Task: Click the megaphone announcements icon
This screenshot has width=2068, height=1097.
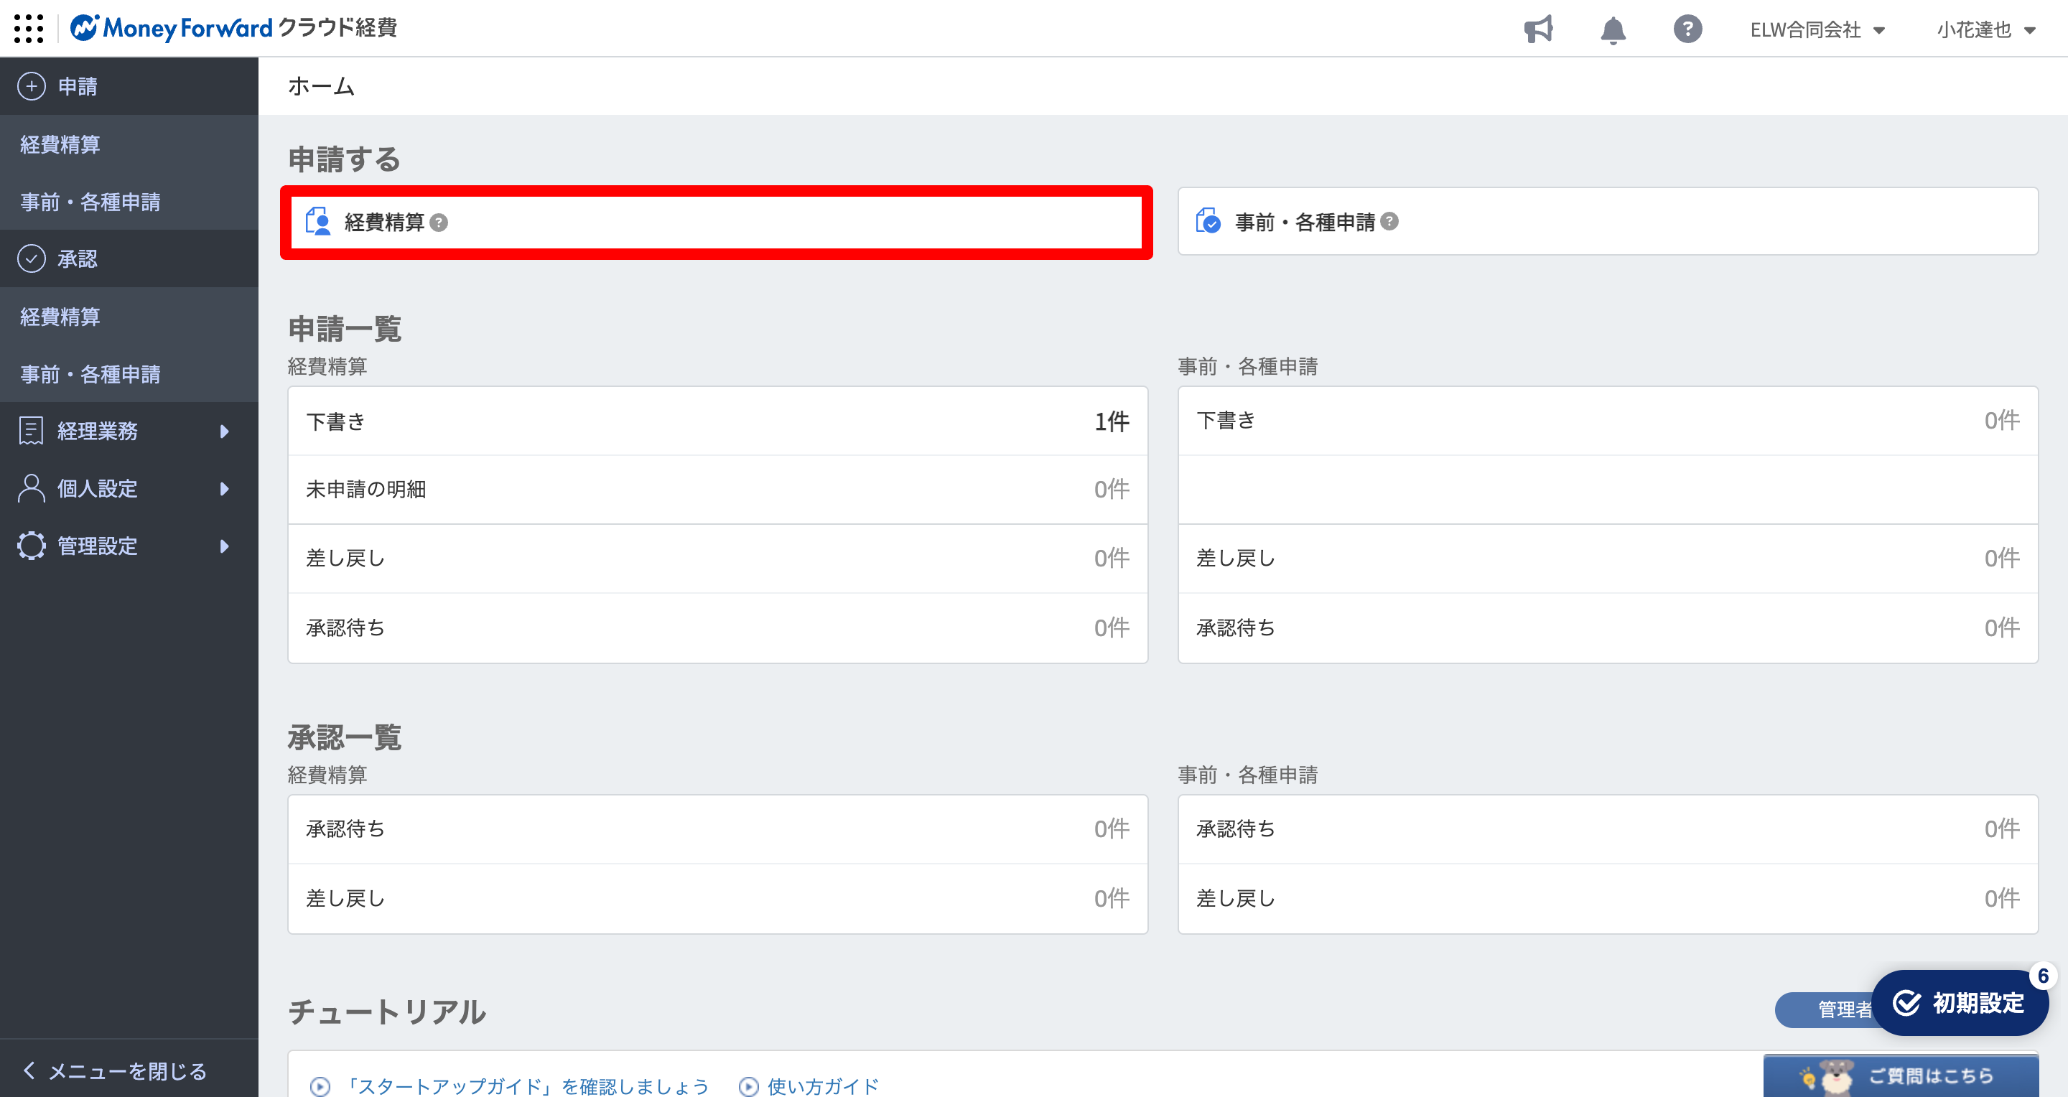Action: (1538, 29)
